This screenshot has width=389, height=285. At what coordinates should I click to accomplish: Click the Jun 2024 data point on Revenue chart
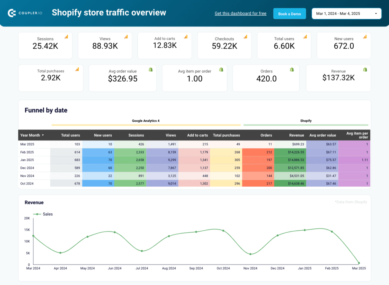[115, 232]
